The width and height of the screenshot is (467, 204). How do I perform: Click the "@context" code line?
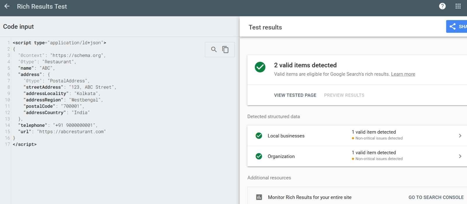pyautogui.click(x=62, y=55)
